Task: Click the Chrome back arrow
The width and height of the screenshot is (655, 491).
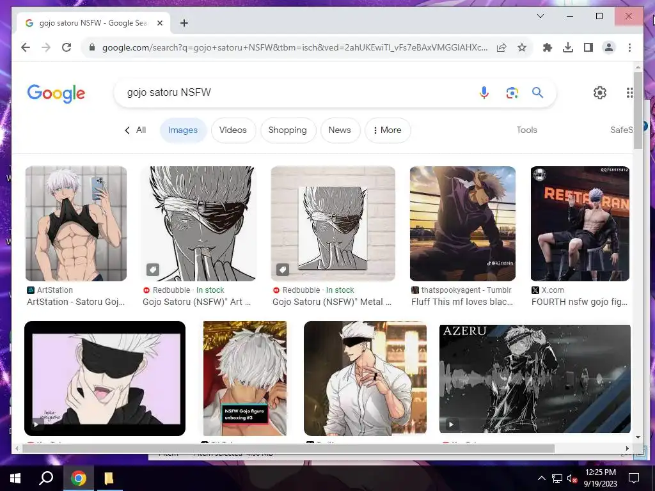Action: coord(26,47)
